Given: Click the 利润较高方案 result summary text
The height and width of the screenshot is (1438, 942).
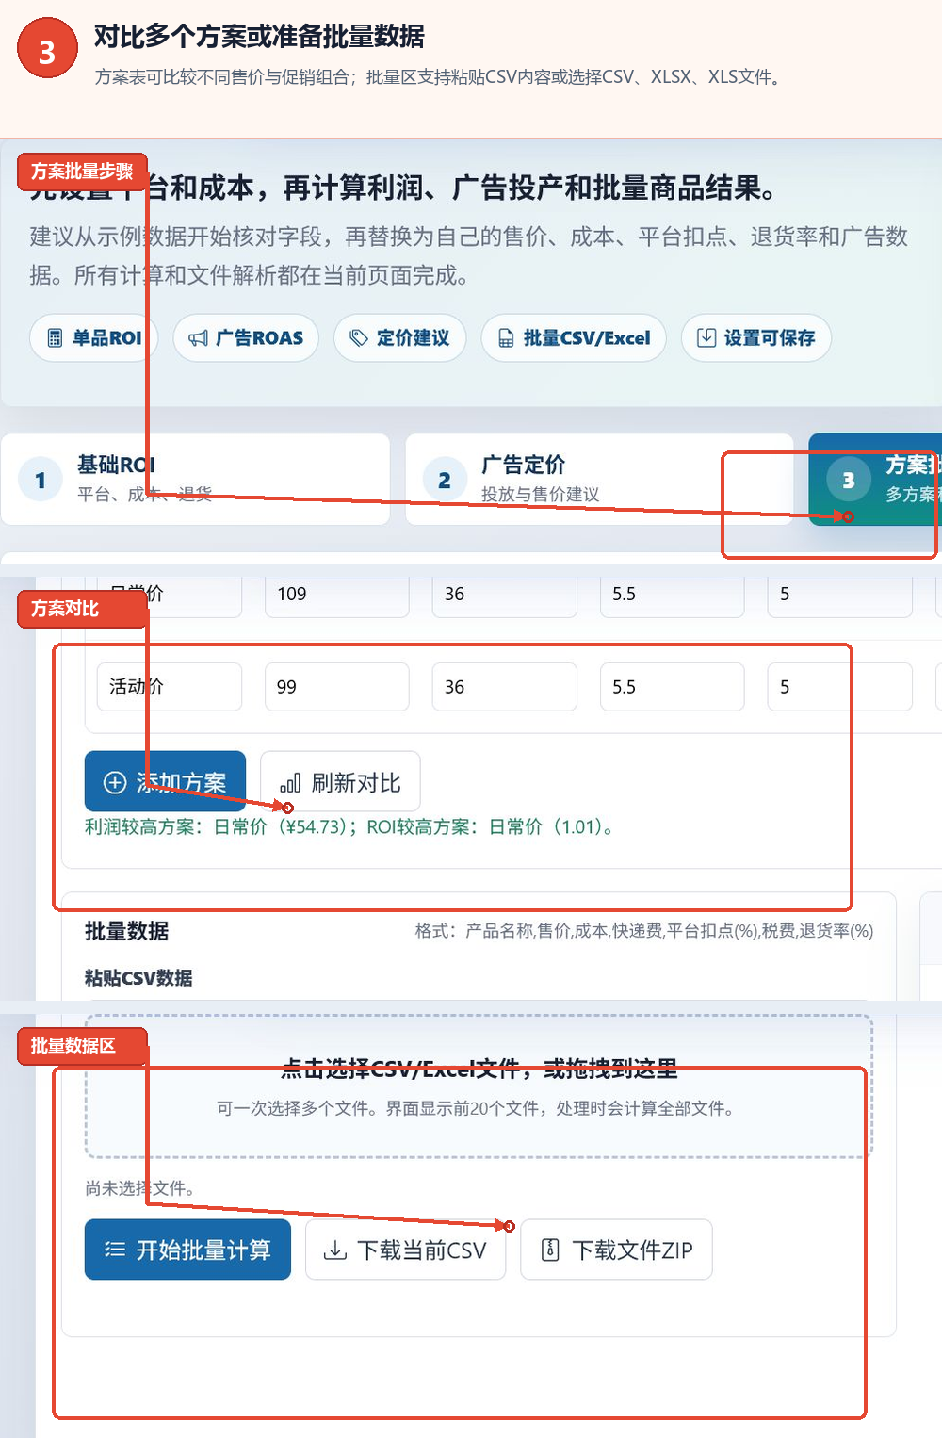Looking at the screenshot, I should [351, 826].
